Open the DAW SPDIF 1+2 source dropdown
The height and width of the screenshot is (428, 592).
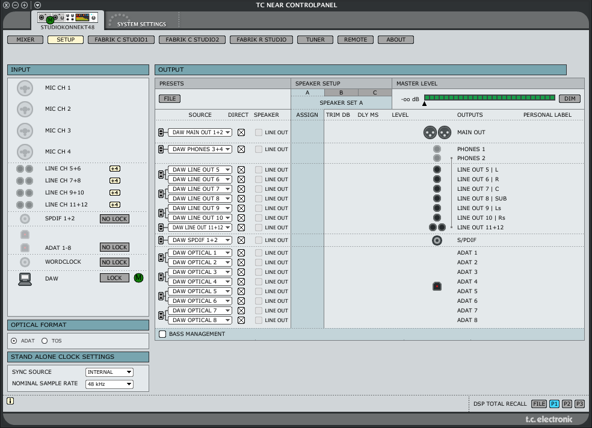200,240
